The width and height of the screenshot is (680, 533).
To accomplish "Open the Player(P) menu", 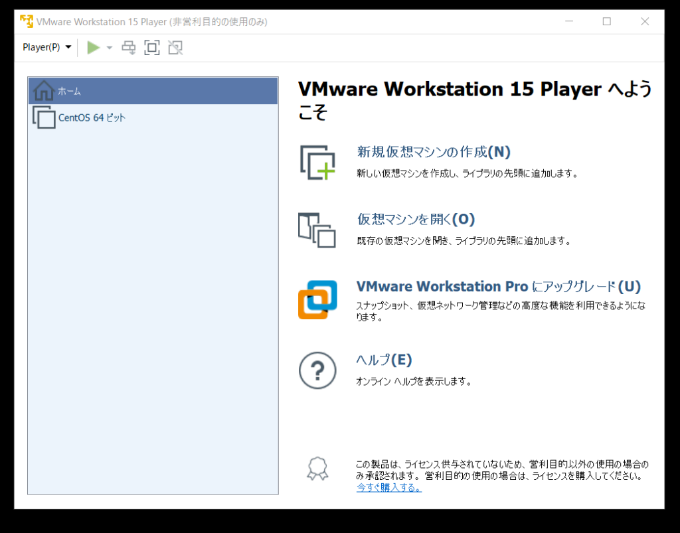I will (x=41, y=47).
